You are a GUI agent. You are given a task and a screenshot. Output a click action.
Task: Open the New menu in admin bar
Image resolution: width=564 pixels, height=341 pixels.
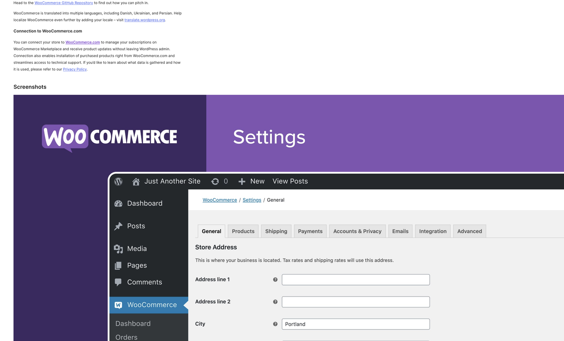(257, 181)
